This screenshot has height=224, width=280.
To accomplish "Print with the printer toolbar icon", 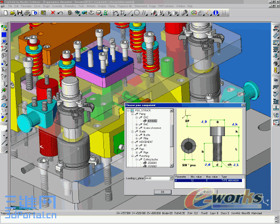I will coord(27,13).
